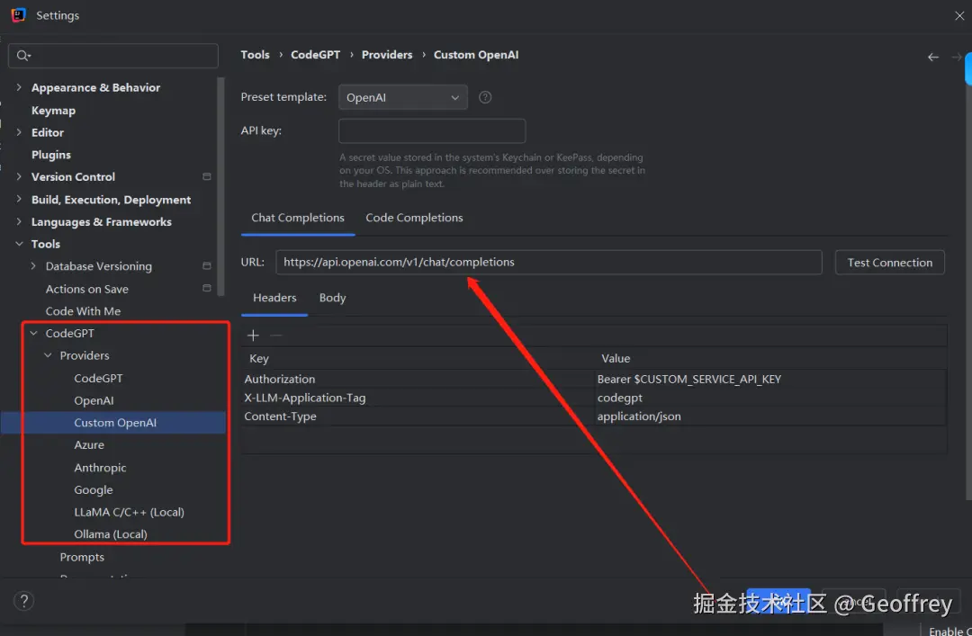Click into the URL text field

click(x=549, y=262)
